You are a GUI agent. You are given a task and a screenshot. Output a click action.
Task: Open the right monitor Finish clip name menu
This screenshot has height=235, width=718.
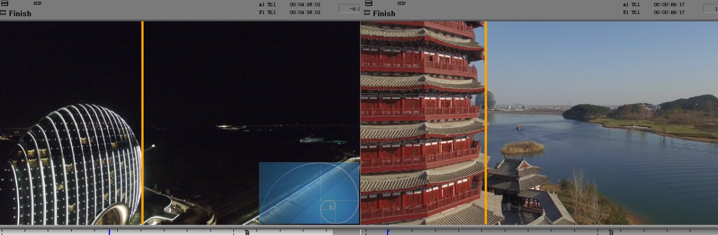(384, 14)
